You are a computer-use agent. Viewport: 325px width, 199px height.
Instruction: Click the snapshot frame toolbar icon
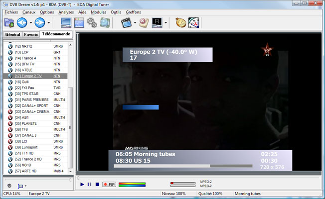coord(105,22)
